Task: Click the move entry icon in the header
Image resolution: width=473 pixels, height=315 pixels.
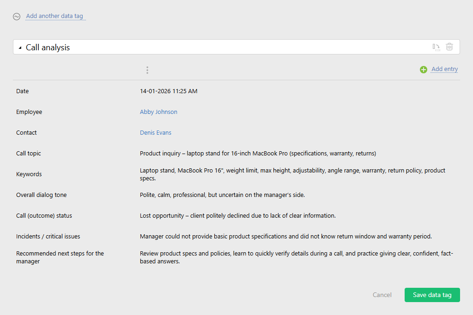Action: 436,47
